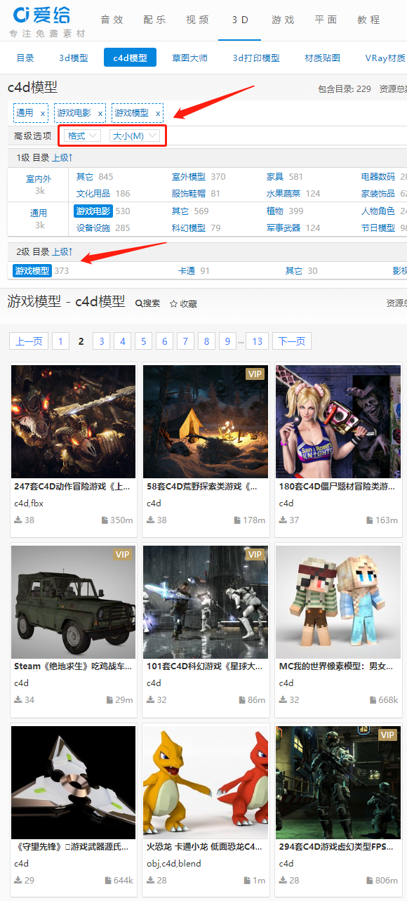Click the file size icon showing 350m
This screenshot has width=407, height=901.
pos(105,520)
